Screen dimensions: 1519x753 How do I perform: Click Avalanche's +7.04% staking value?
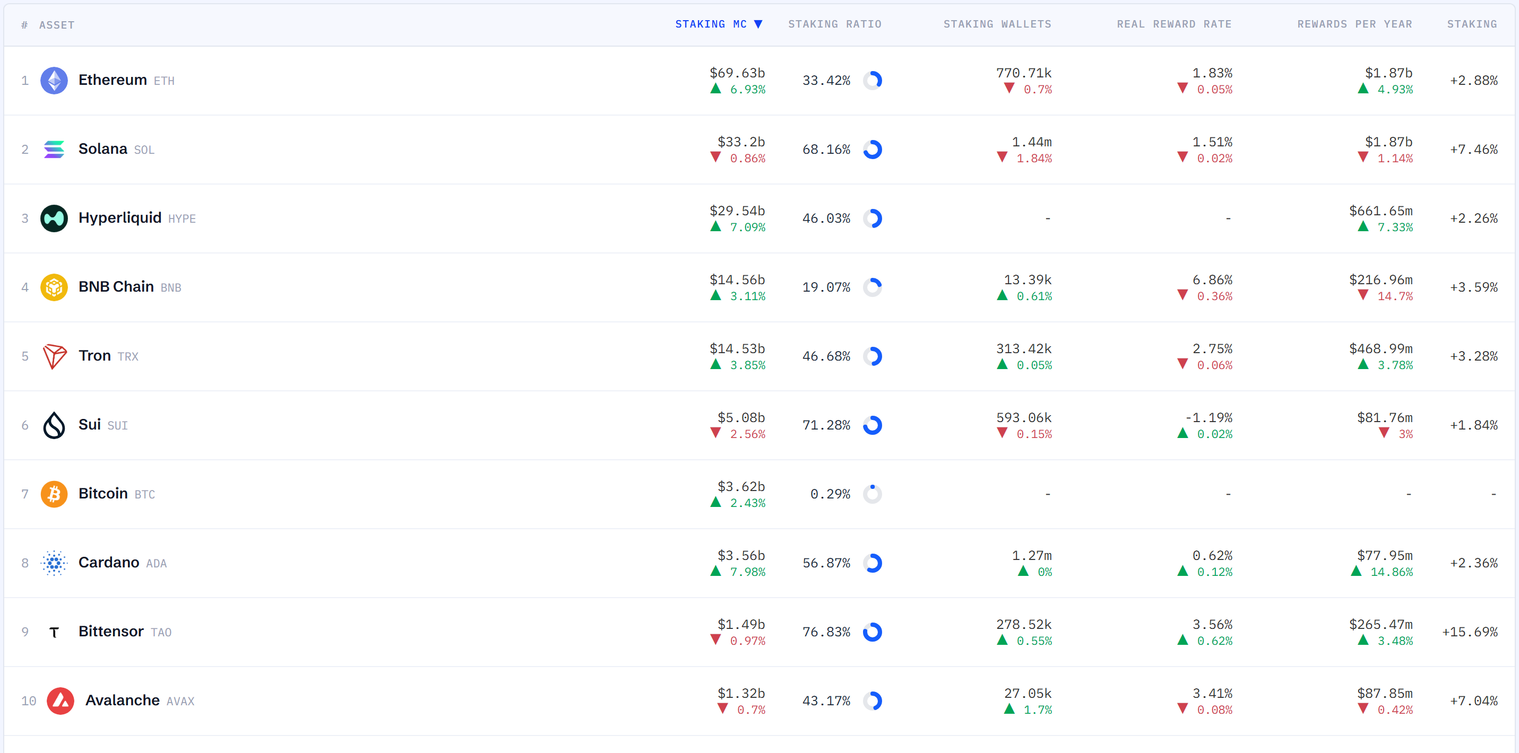coord(1473,701)
